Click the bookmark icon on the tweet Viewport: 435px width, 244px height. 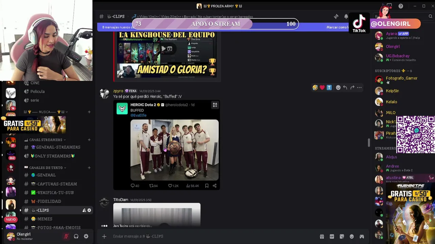click(x=207, y=186)
